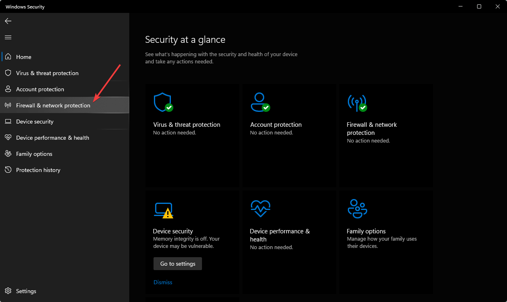507x302 pixels.
Task: Click the back arrow icon
Action: [8, 21]
